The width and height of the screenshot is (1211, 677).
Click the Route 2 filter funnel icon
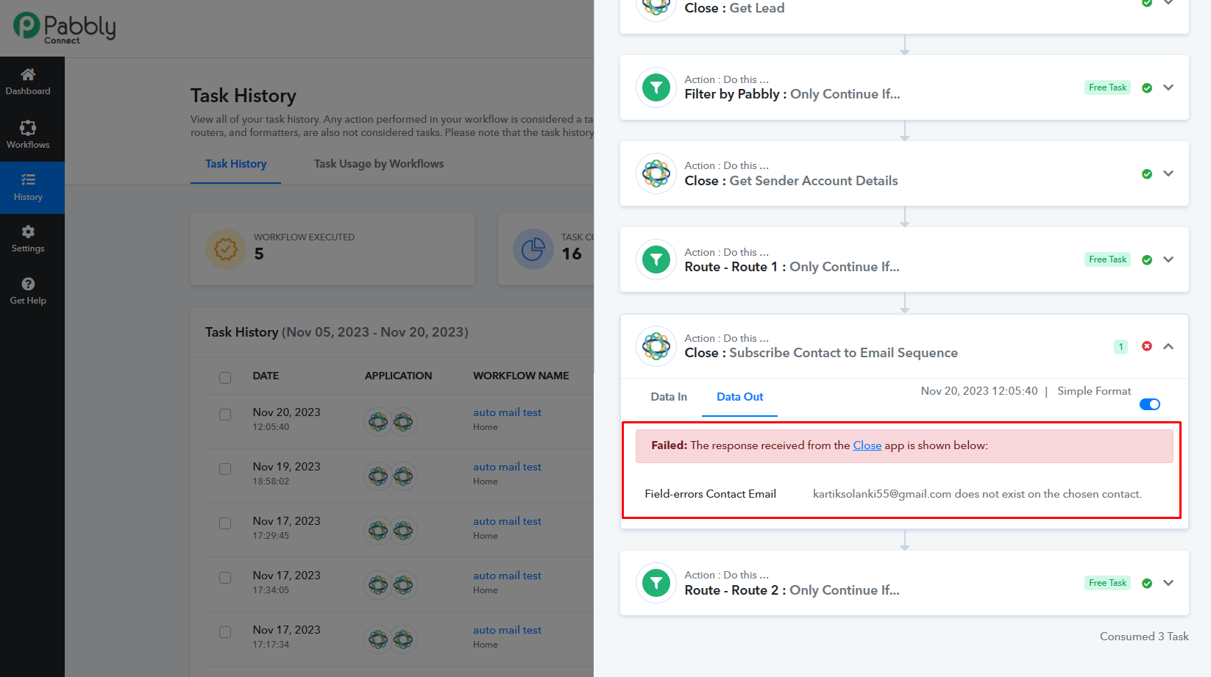[x=656, y=583]
